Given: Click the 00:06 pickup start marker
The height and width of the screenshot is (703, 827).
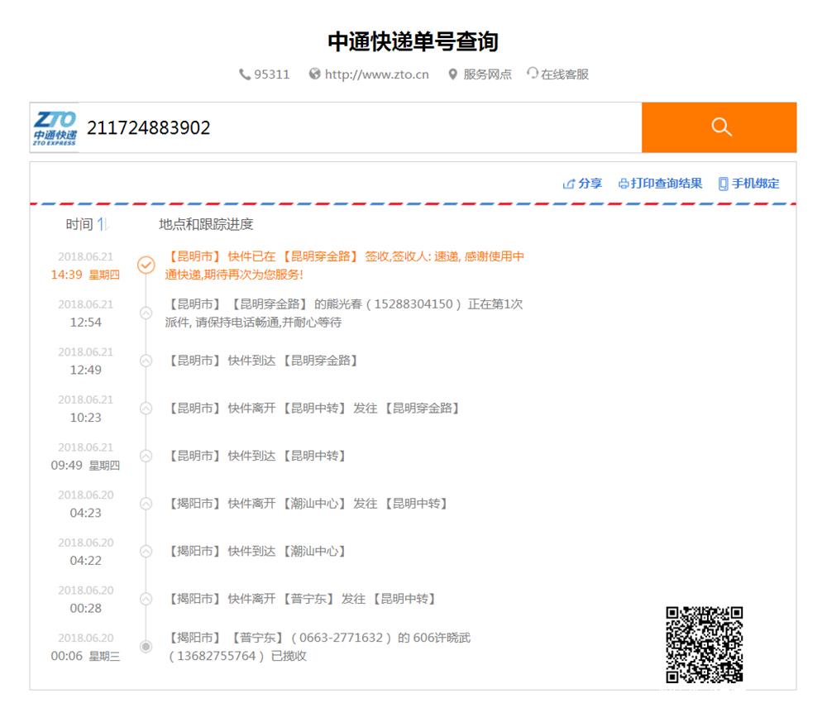Looking at the screenshot, I should click(x=146, y=647).
